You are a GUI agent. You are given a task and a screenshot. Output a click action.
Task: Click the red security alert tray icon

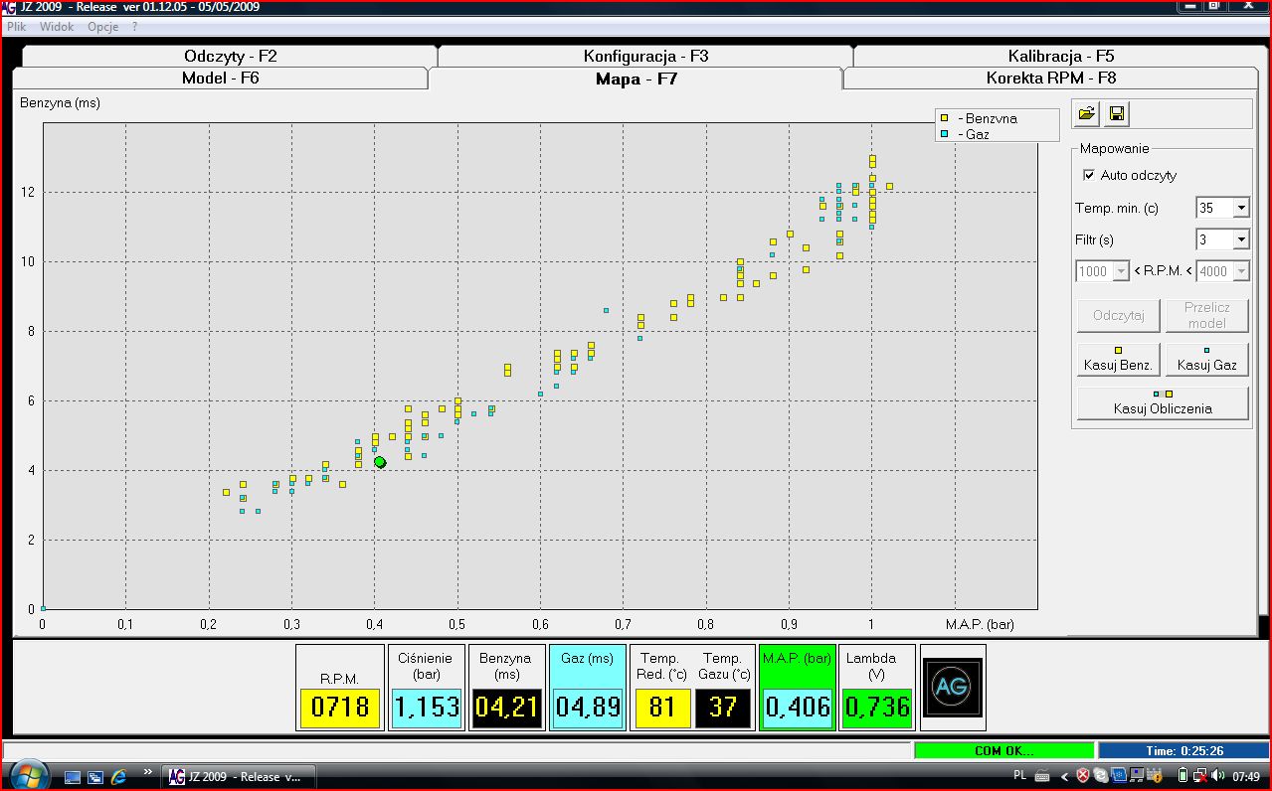1084,776
